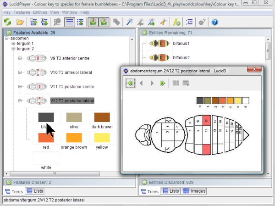This screenshot has width=275, height=206.
Task: Toggle the list view toolbar button
Action: 70,22
